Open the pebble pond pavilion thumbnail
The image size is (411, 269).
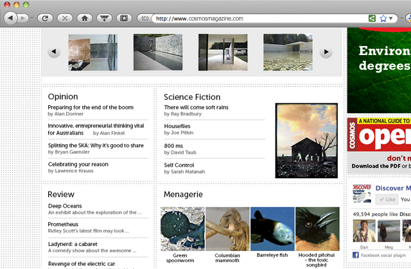[288, 53]
